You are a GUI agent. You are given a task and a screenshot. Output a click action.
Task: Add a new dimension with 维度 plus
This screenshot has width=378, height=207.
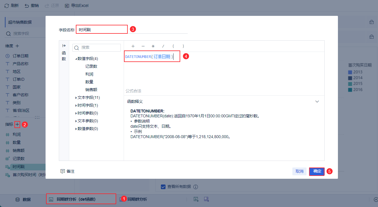(17, 46)
